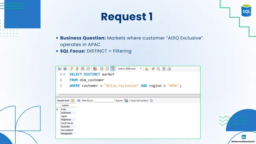Click the result grid view icon

click(73, 101)
